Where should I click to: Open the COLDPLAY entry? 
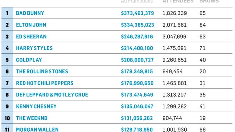(x=29, y=60)
